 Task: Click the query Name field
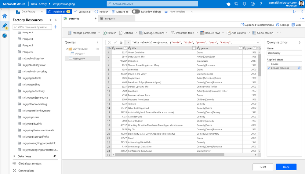284,53
